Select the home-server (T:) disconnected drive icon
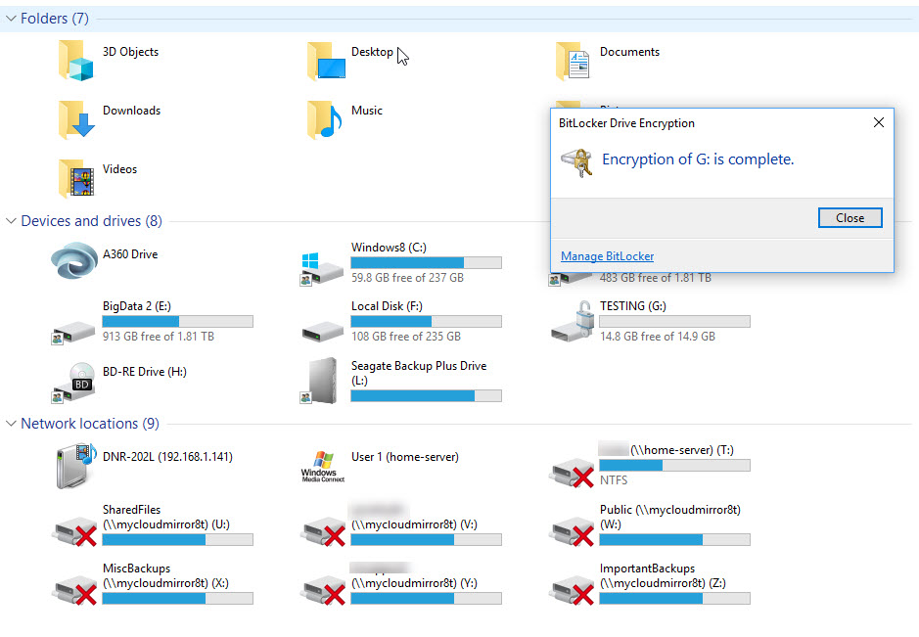 pos(572,473)
